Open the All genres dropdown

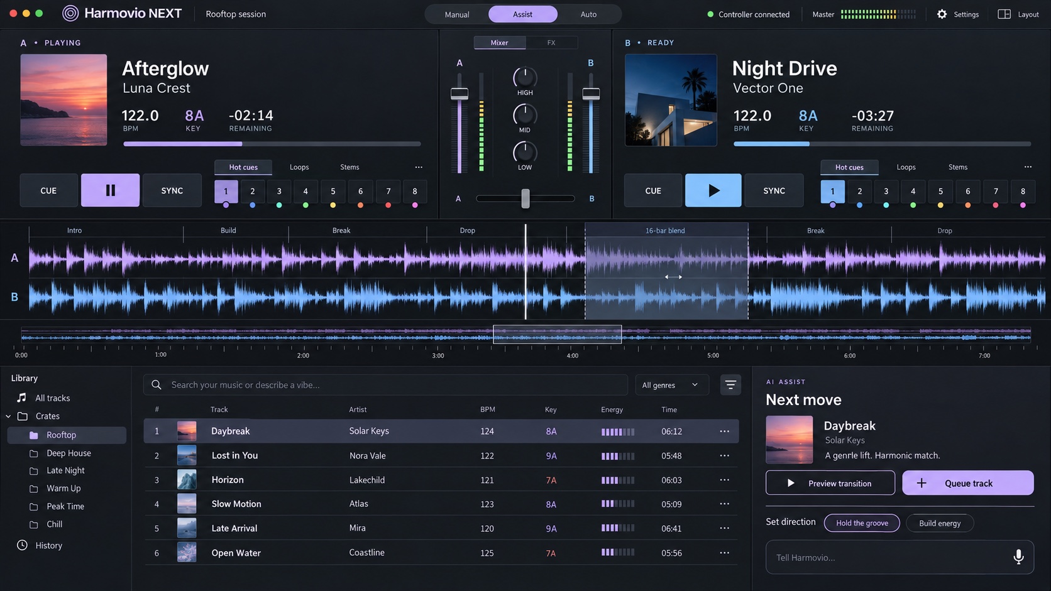click(x=671, y=385)
